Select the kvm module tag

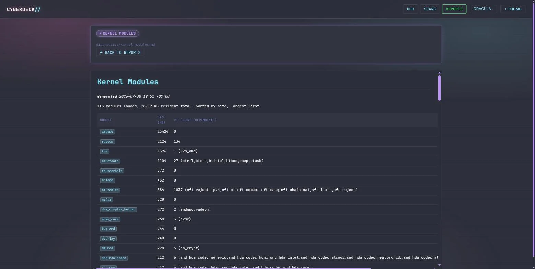click(105, 151)
